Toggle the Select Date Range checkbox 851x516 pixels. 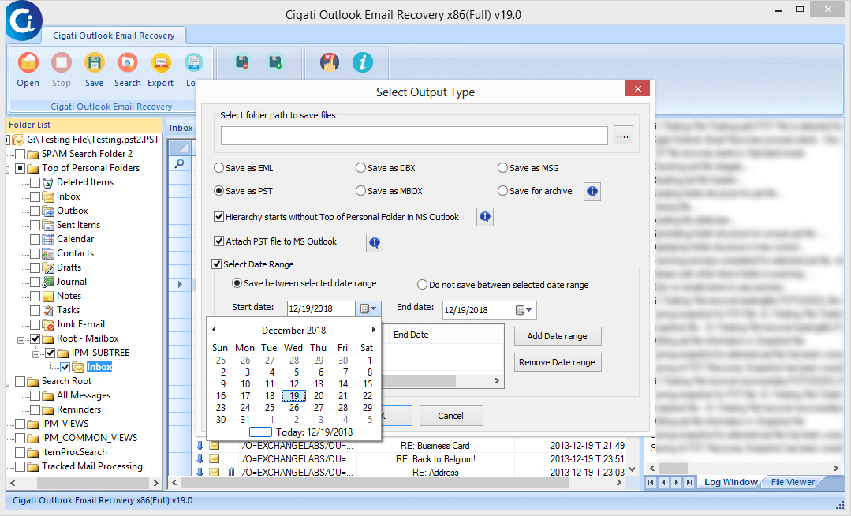217,264
